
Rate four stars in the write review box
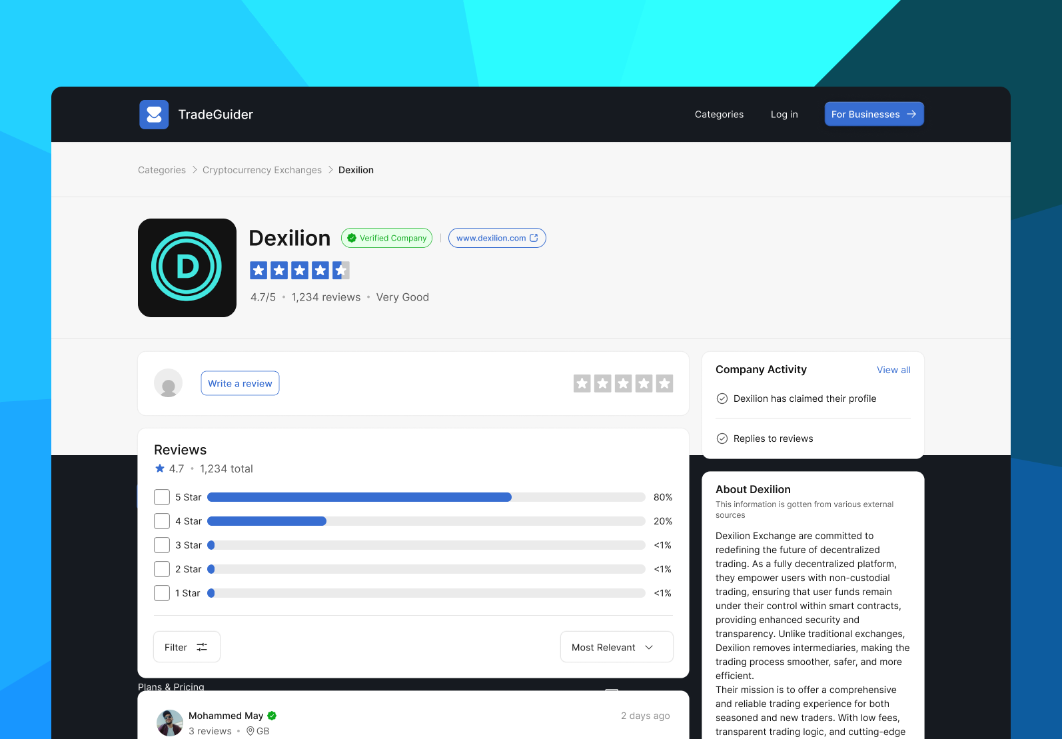point(644,383)
